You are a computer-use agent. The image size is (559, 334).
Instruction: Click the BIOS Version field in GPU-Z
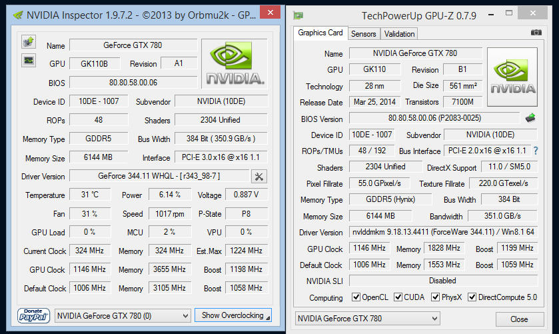click(434, 118)
